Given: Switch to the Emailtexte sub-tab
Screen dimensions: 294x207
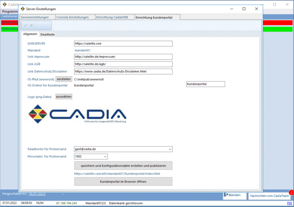Looking at the screenshot, I should [x=48, y=34].
